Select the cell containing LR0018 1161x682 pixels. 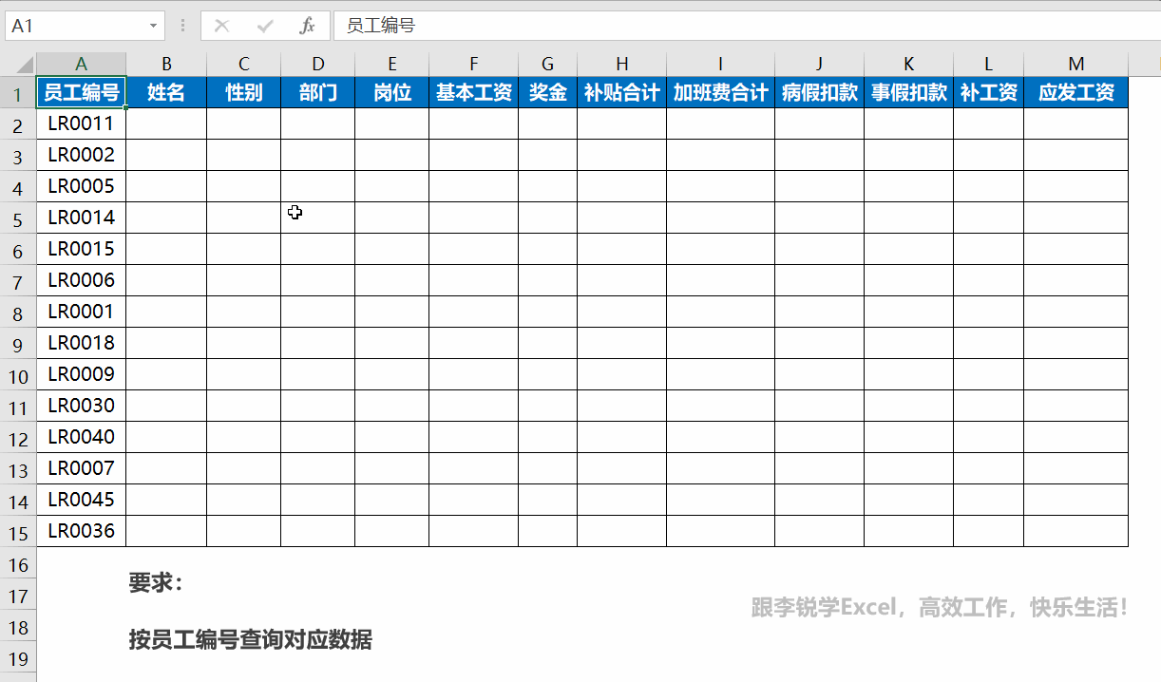(82, 343)
